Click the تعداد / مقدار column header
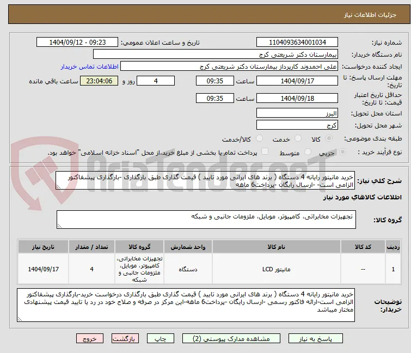Screen dimensions: 411x353 click(91, 247)
